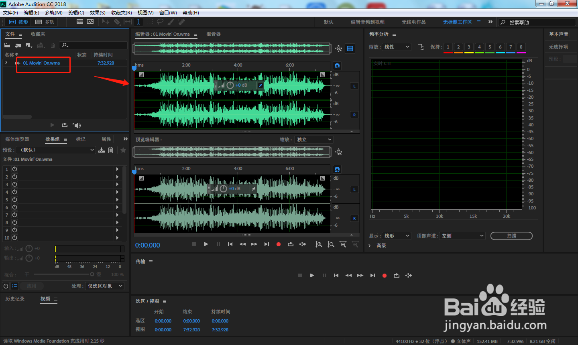Switch to 媒体浏览器 tab
Image resolution: width=578 pixels, height=345 pixels.
17,139
